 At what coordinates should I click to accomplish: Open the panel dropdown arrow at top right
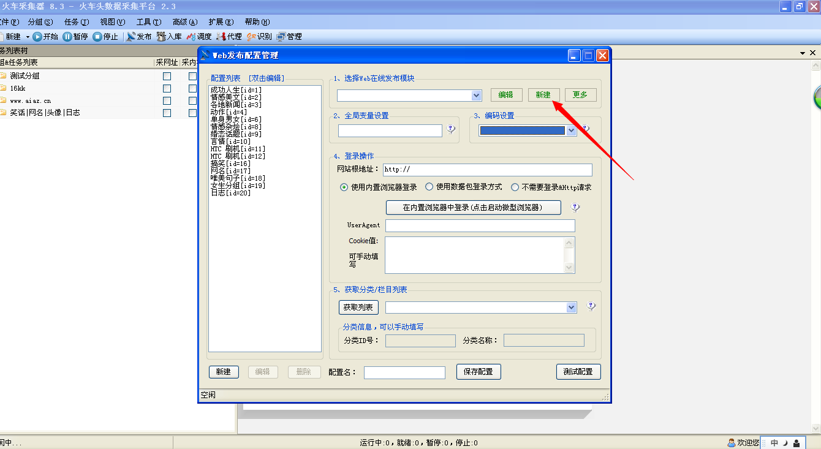coord(803,53)
